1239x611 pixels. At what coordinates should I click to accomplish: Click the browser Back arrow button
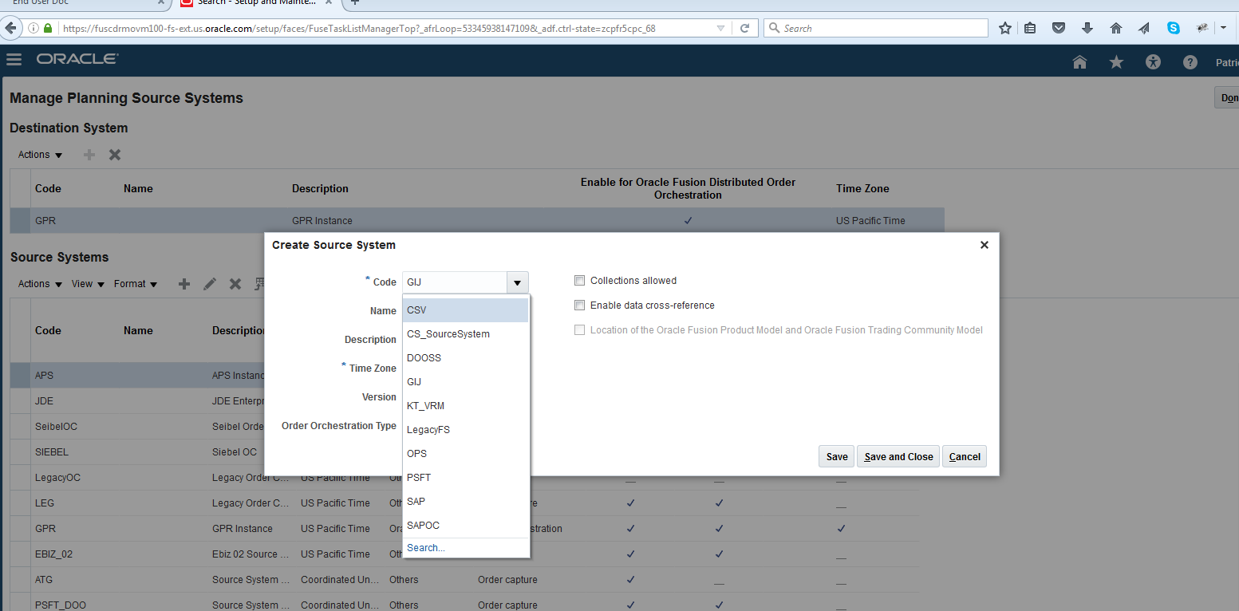(11, 28)
